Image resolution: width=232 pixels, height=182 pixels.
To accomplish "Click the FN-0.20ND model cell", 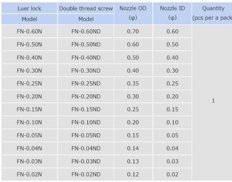I will pyautogui.click(x=86, y=97).
